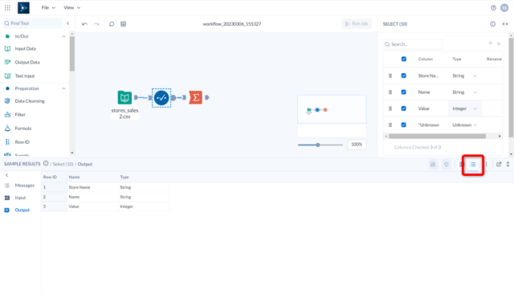Click the Select tool node on canvas
514x294 pixels.
pyautogui.click(x=161, y=98)
